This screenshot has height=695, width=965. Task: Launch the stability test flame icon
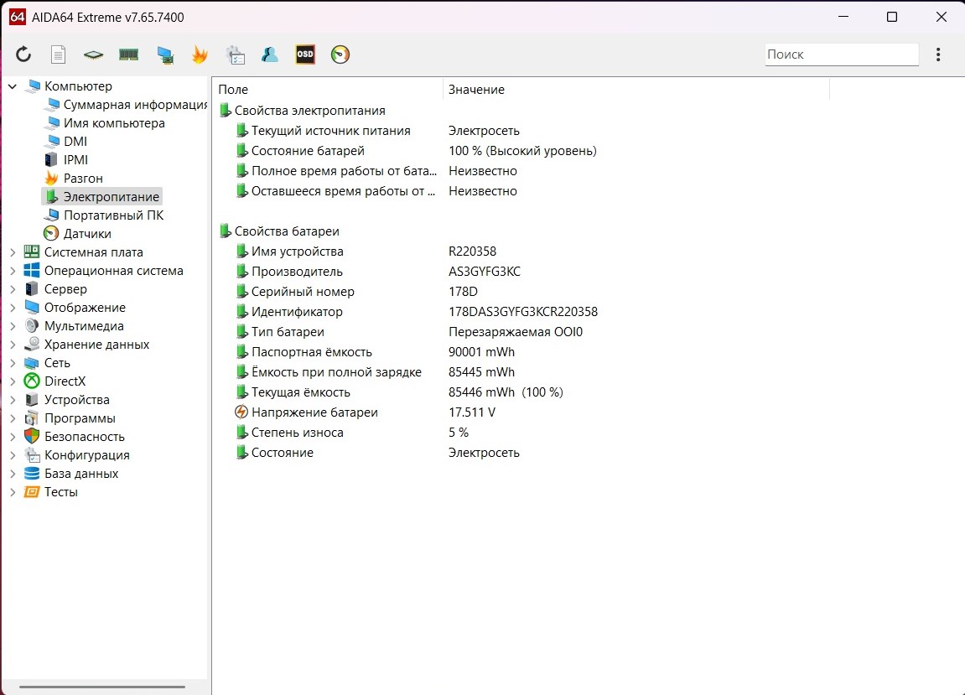pos(200,54)
